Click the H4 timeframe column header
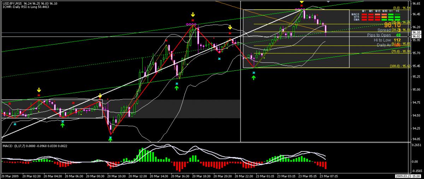 397,11
